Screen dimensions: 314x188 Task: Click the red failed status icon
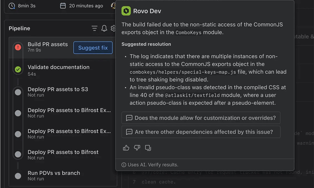(x=18, y=47)
